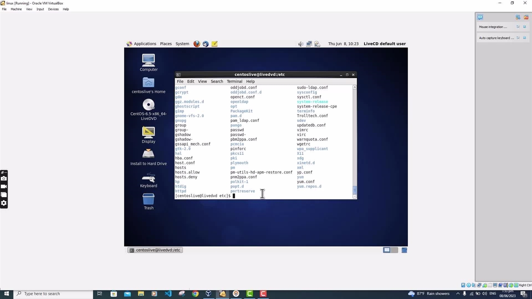Click the Install to Hard Drive icon

[148, 154]
